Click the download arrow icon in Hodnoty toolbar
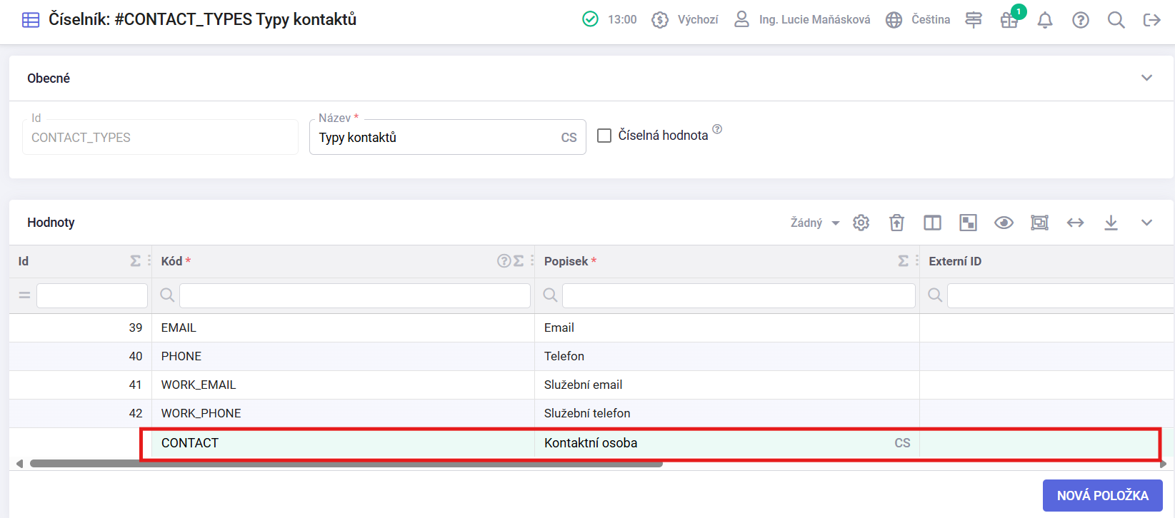 point(1111,223)
